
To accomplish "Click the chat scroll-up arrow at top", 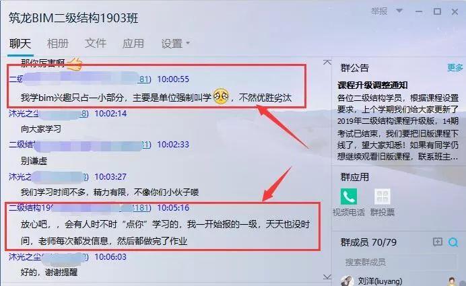I will click(x=327, y=62).
